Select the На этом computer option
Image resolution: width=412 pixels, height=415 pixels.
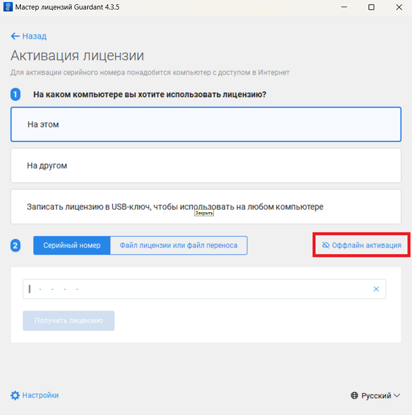tap(206, 124)
